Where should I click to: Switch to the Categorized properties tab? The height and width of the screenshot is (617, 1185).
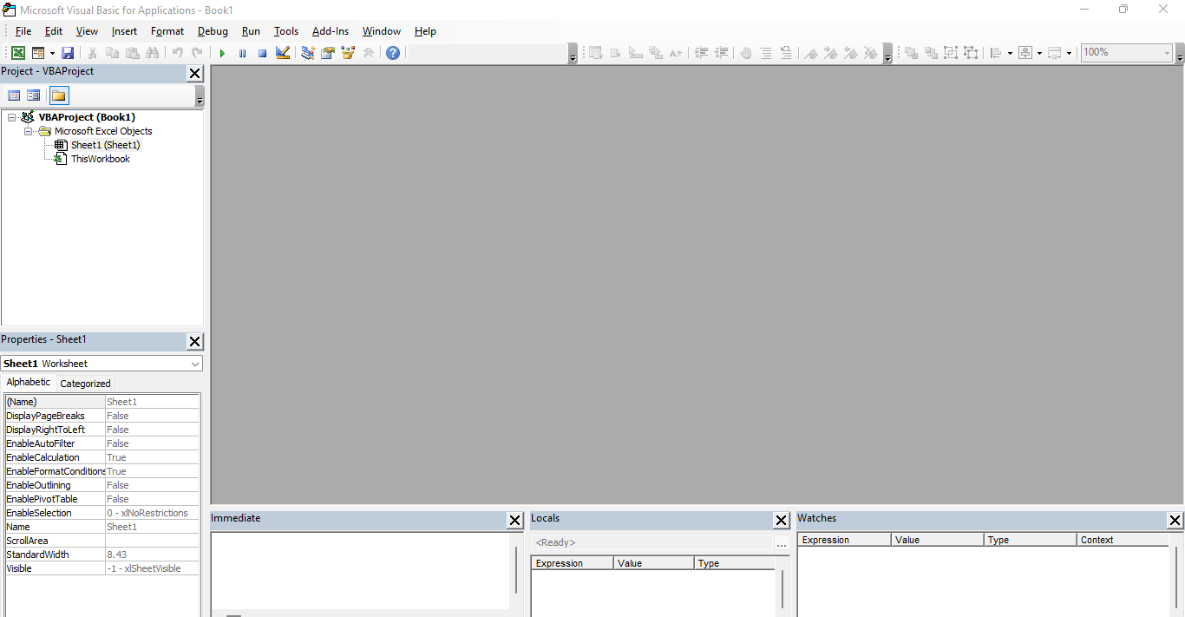(x=85, y=382)
